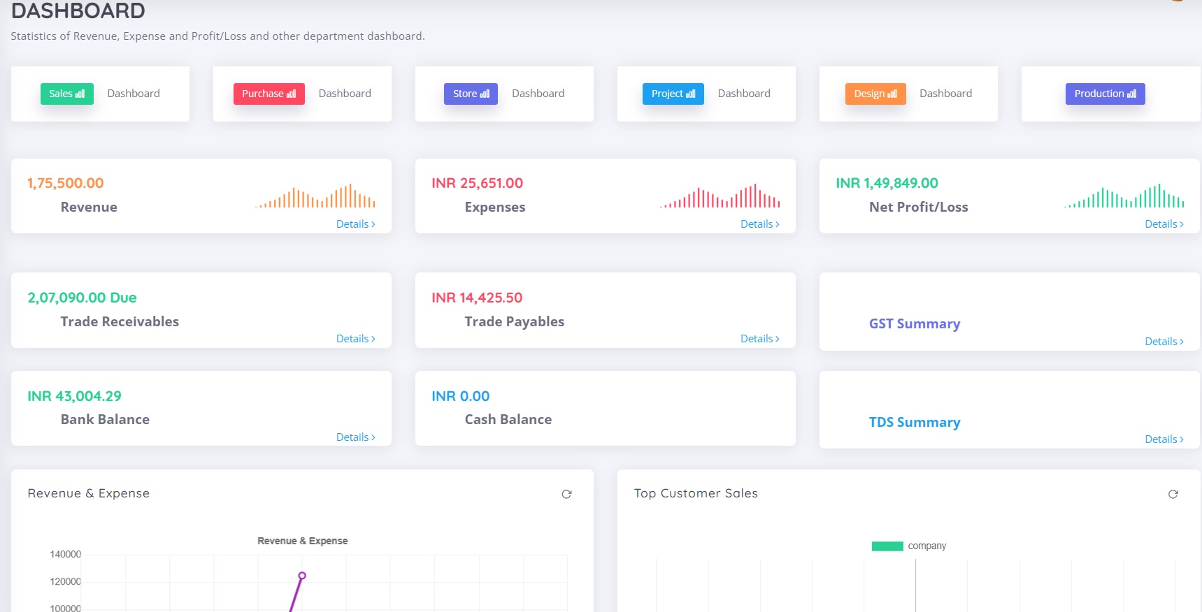Click the orange Revenue sparkline chart
Screen dimensions: 1202x612
click(x=315, y=196)
